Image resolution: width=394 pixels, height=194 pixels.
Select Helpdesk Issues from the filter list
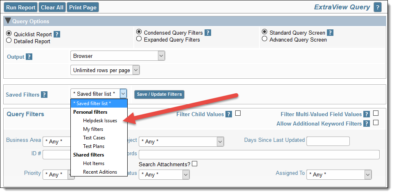coord(100,120)
